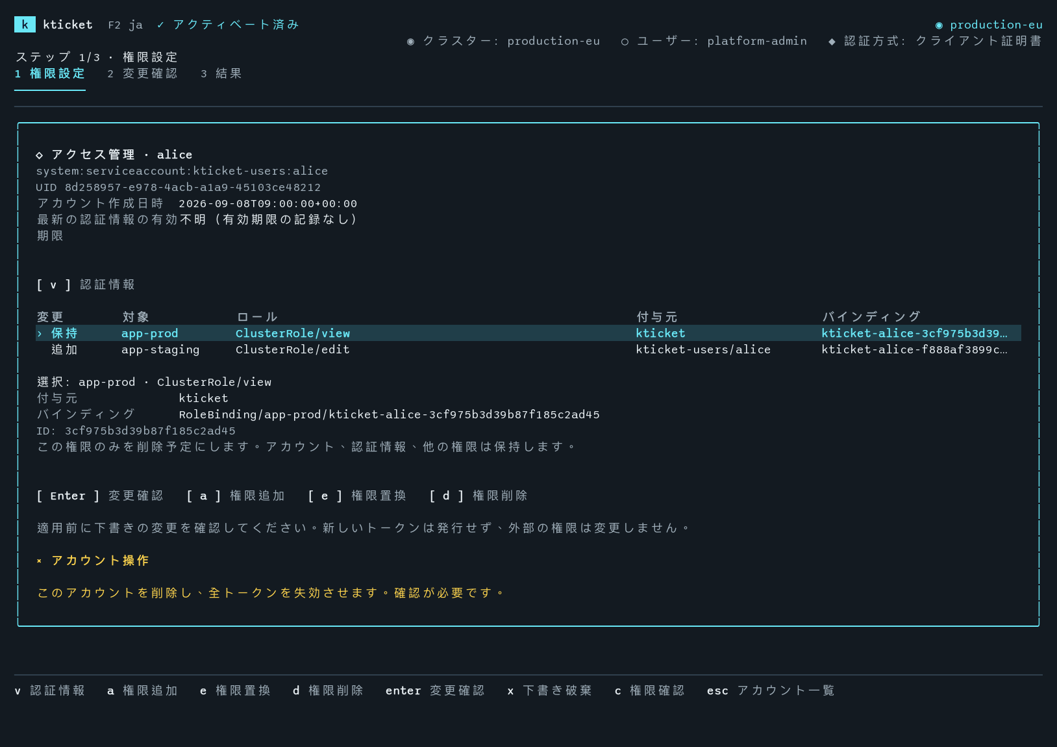Click the バインディング column header
The image size is (1057, 747).
pos(871,317)
